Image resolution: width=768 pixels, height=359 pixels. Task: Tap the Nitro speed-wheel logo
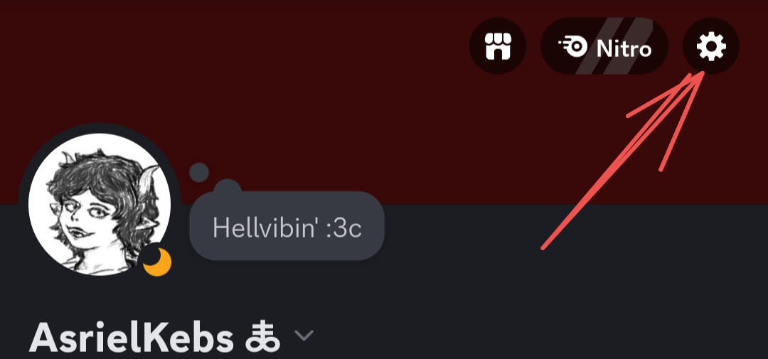click(x=573, y=47)
